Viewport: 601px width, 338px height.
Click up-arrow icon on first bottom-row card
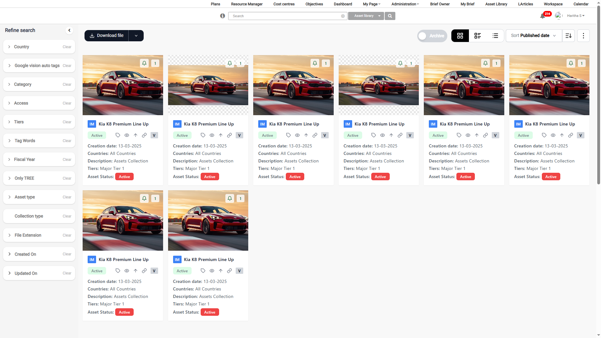(x=136, y=271)
